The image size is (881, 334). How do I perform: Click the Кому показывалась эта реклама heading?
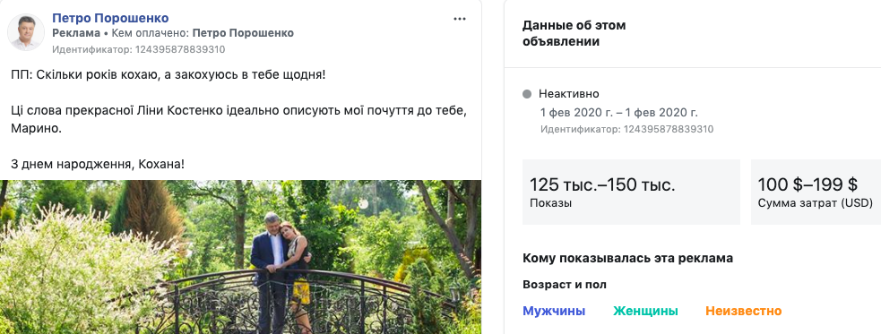(x=627, y=259)
